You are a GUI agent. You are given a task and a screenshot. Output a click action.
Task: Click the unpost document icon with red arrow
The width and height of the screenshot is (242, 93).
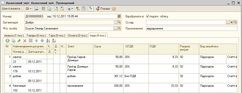point(62,9)
